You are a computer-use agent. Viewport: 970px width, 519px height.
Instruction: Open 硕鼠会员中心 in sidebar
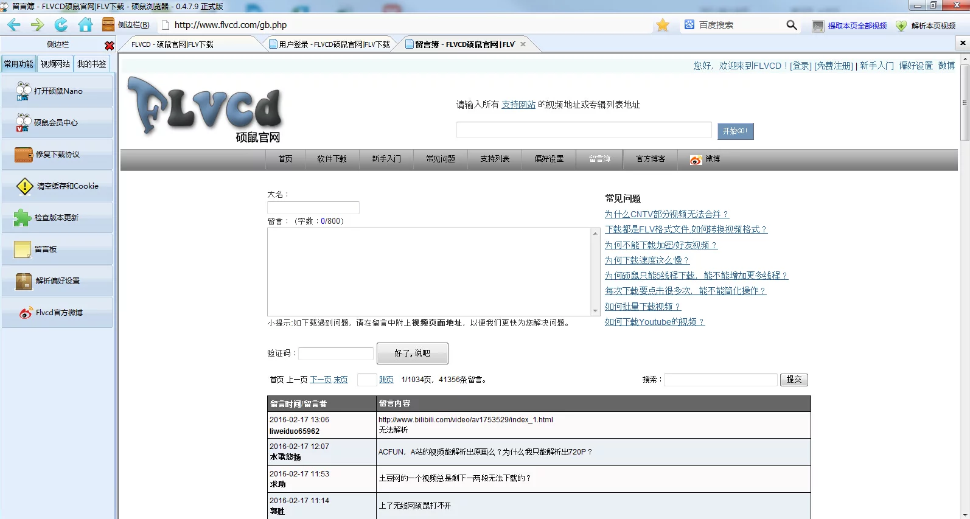coord(57,122)
